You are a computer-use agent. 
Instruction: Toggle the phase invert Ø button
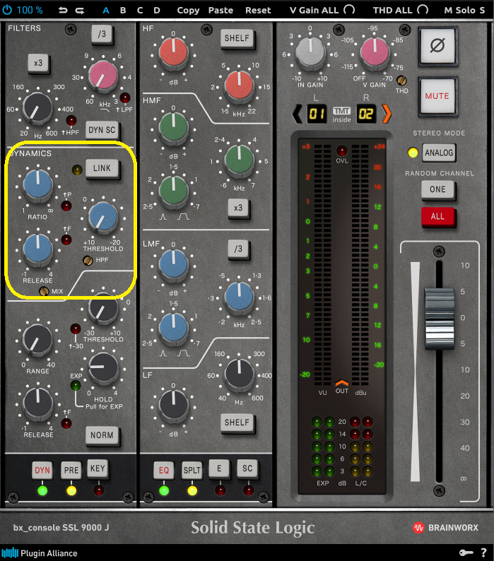coord(437,46)
